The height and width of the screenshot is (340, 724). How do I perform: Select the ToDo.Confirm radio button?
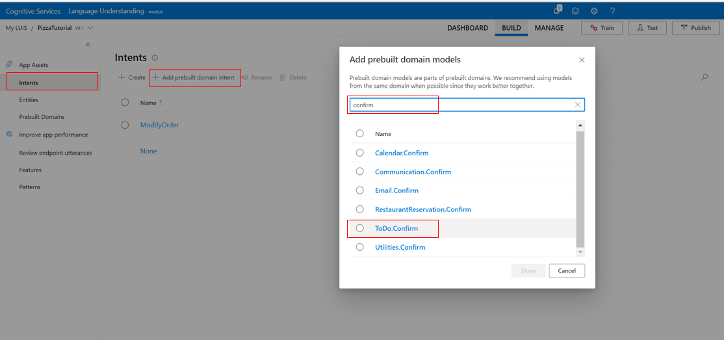[359, 228]
